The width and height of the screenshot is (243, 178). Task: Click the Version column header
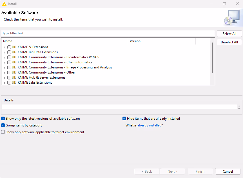[x=161, y=41]
